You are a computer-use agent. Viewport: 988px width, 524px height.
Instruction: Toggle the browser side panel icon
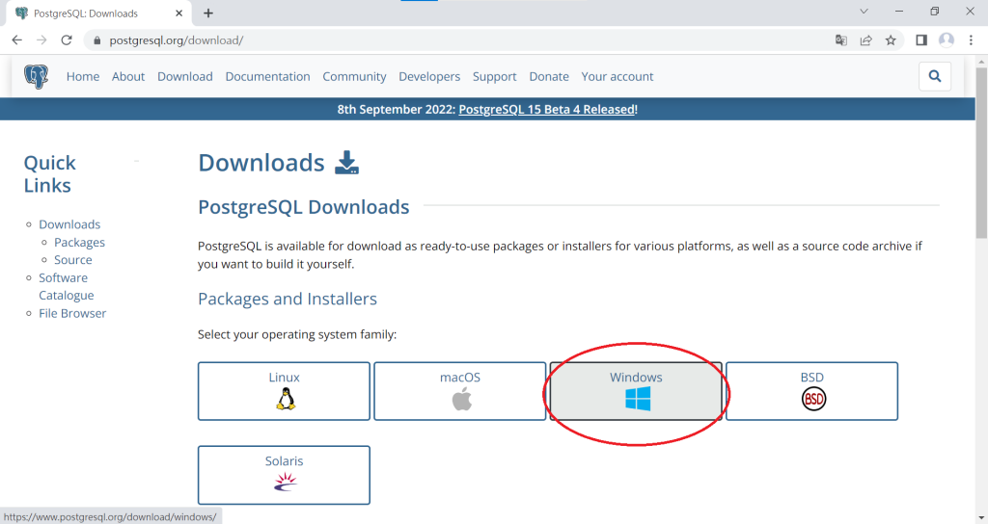[x=921, y=40]
